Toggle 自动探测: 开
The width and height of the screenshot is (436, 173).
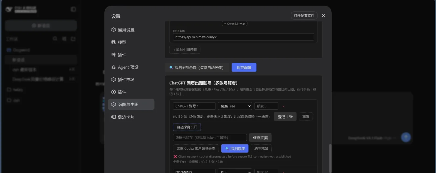(187, 127)
